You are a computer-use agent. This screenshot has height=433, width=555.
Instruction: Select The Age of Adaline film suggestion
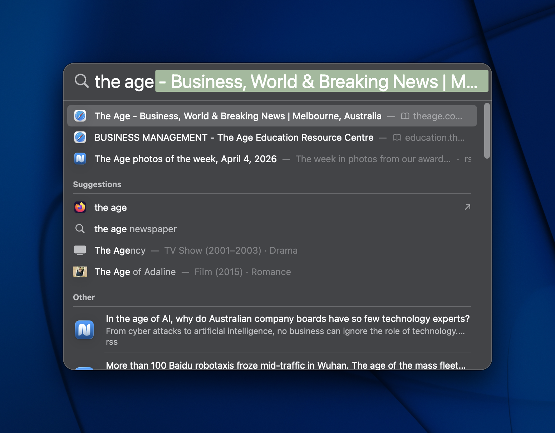click(135, 272)
